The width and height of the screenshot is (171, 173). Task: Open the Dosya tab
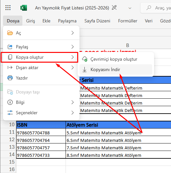click(x=13, y=21)
